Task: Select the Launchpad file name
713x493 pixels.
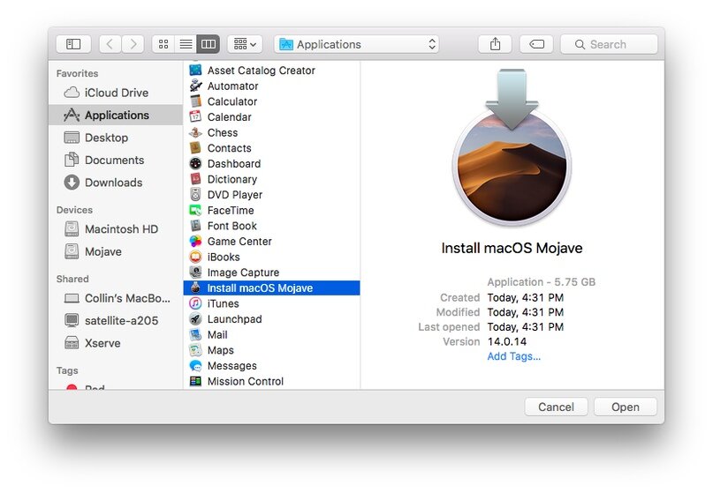Action: point(235,319)
